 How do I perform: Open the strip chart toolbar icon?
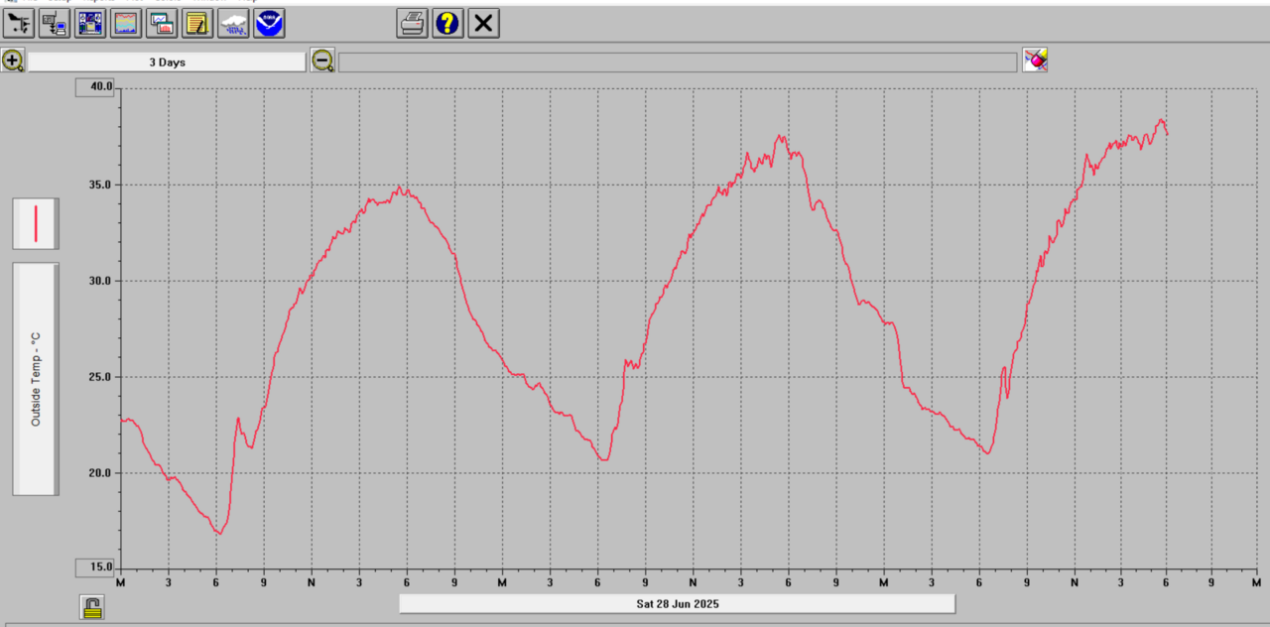pos(126,23)
